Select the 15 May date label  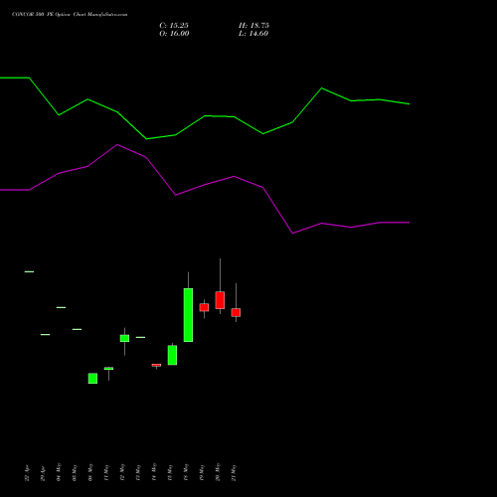point(170,472)
